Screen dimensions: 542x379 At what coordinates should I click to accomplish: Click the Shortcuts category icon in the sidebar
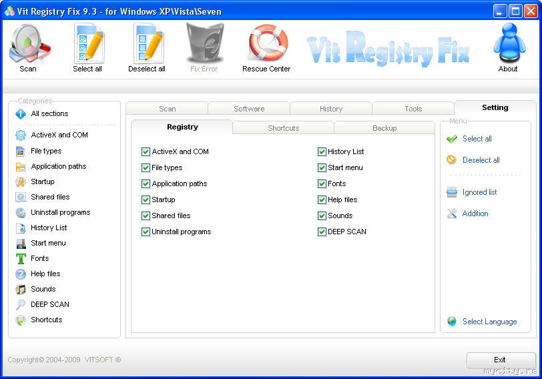[21, 320]
